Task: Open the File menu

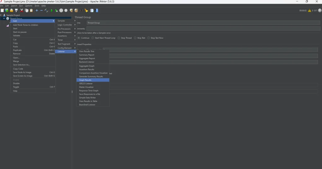Action: (2, 6)
